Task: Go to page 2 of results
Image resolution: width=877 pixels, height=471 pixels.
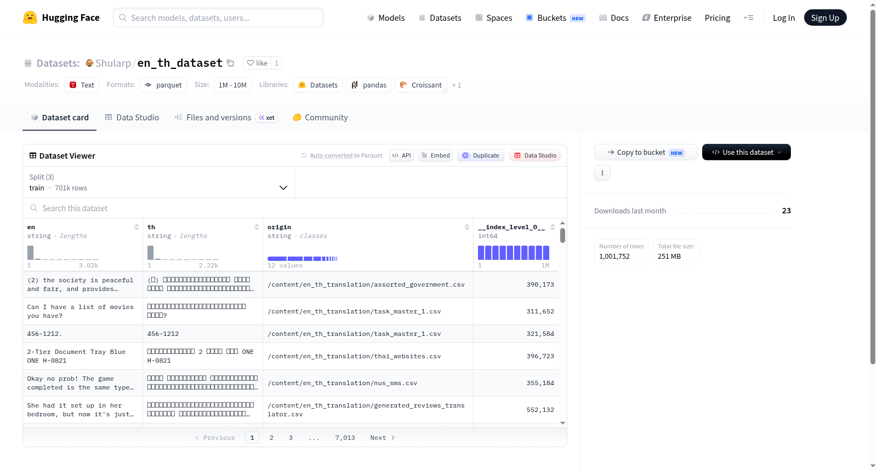Action: point(271,438)
